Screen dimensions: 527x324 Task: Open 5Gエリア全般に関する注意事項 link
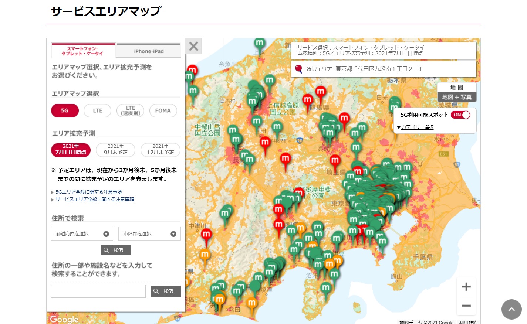point(88,192)
